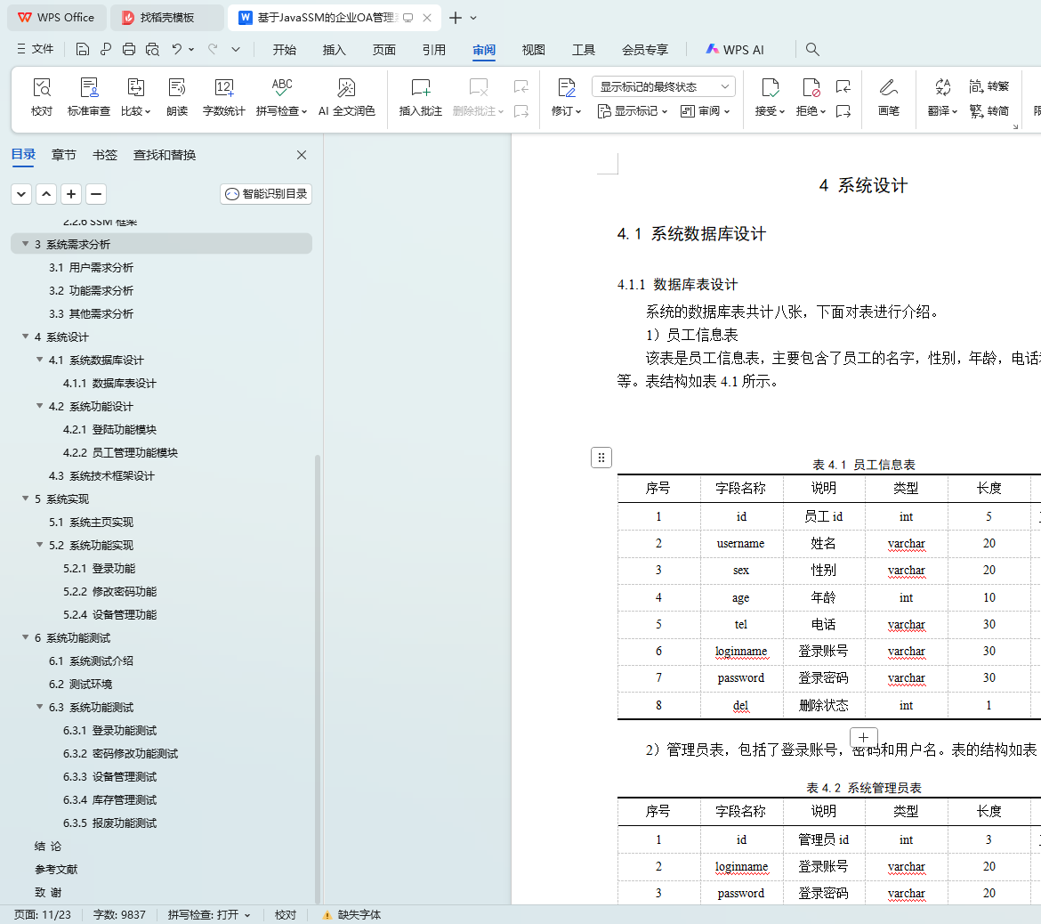Open the 文件 menu

pos(36,49)
